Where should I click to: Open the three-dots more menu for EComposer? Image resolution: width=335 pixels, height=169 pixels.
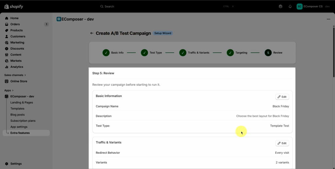328,19
